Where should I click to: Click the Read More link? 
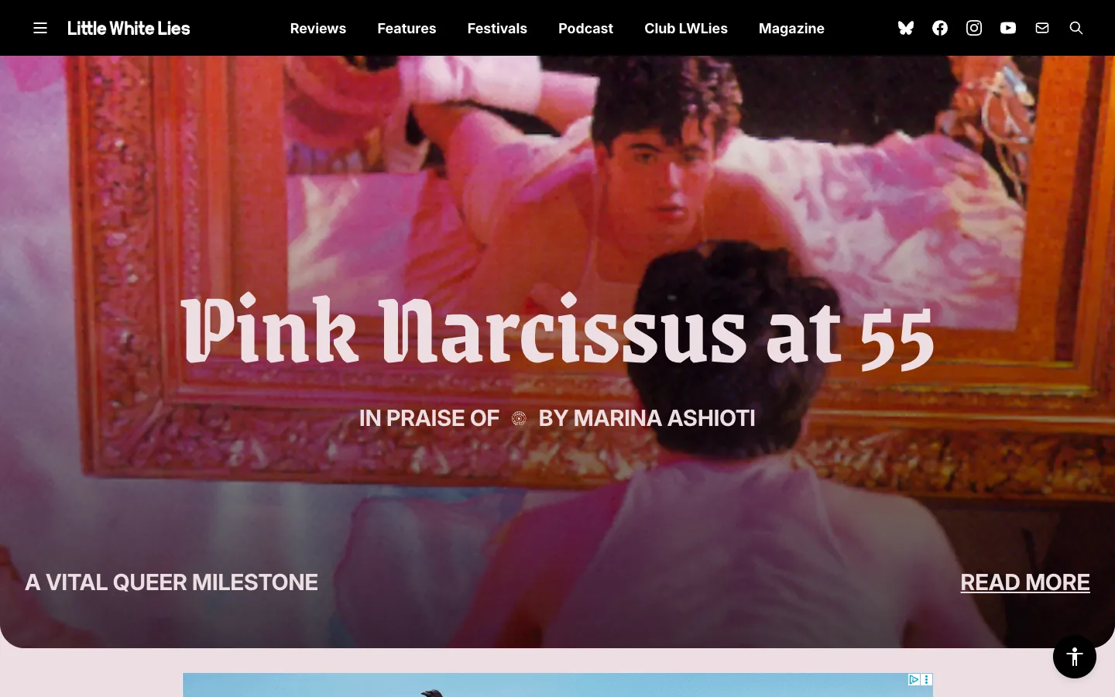pyautogui.click(x=1025, y=582)
